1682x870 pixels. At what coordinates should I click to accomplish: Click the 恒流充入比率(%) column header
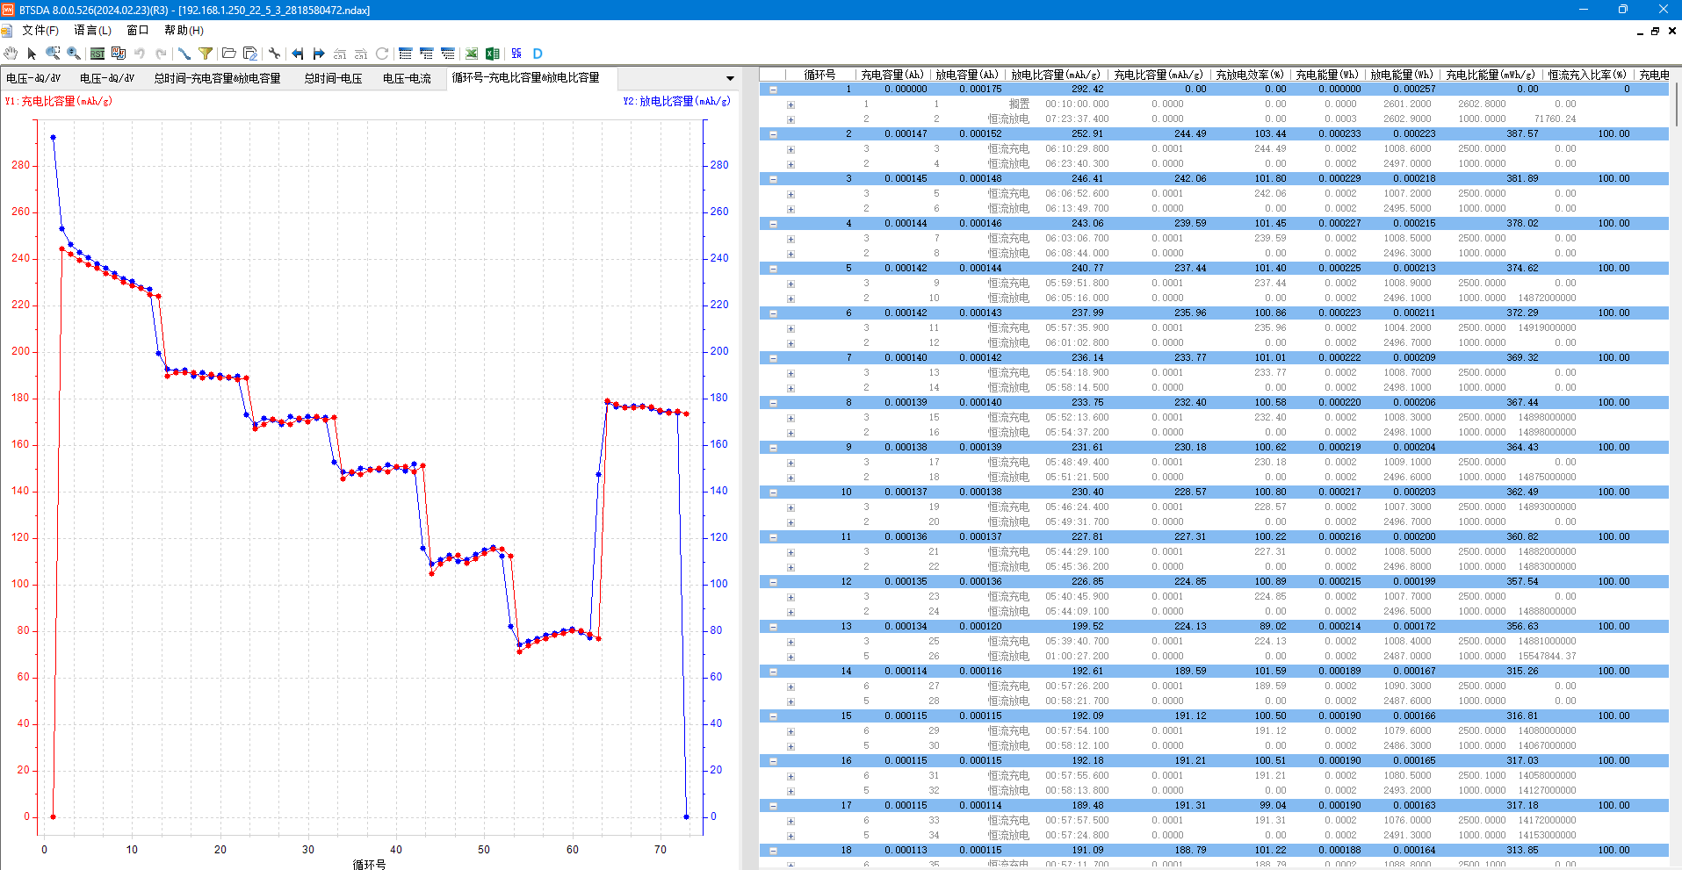point(1587,75)
